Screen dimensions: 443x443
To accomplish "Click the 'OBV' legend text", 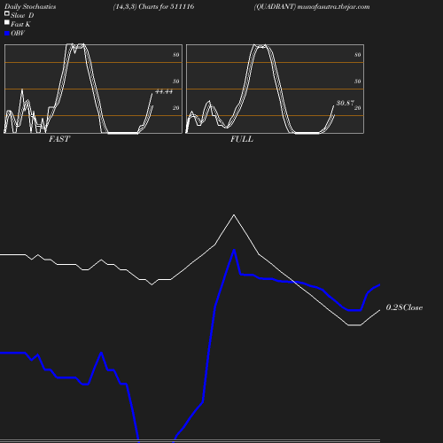I will tap(18, 34).
